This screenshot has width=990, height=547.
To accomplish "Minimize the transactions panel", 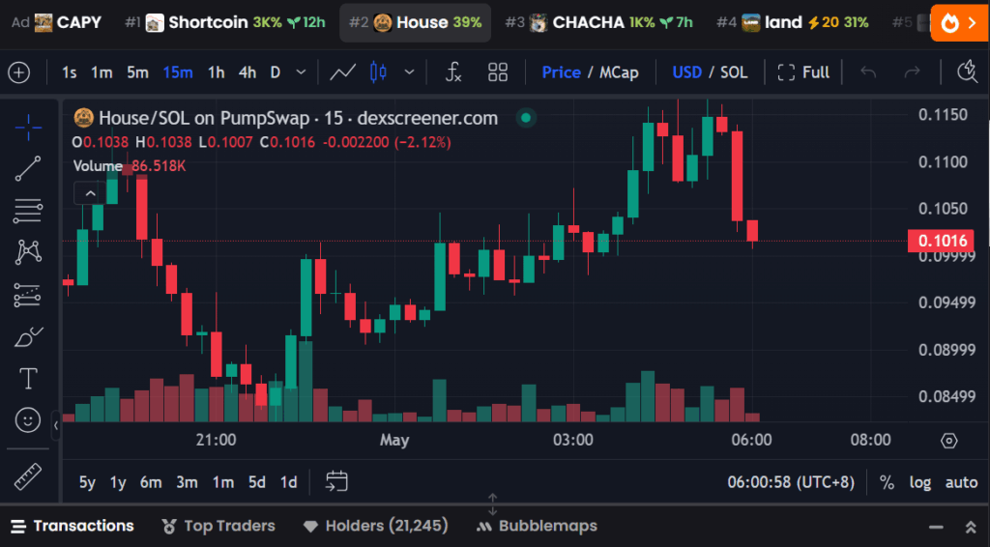I will 936,527.
